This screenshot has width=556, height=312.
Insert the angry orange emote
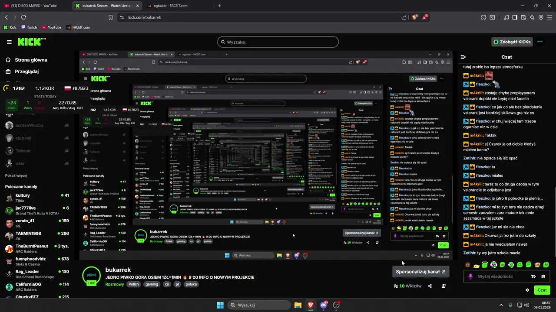point(468,265)
